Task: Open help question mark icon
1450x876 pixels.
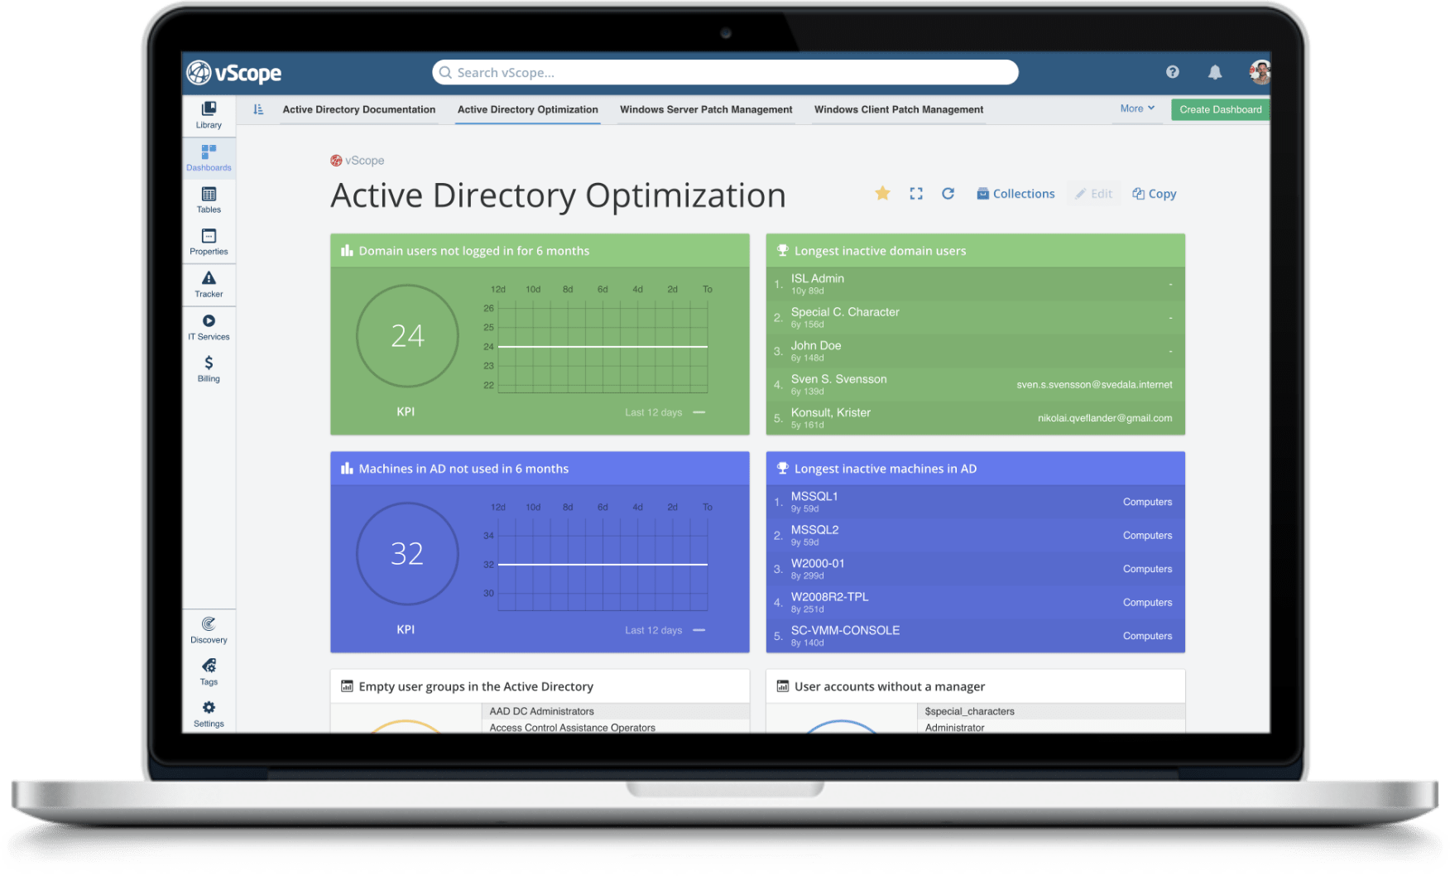Action: coord(1172,72)
